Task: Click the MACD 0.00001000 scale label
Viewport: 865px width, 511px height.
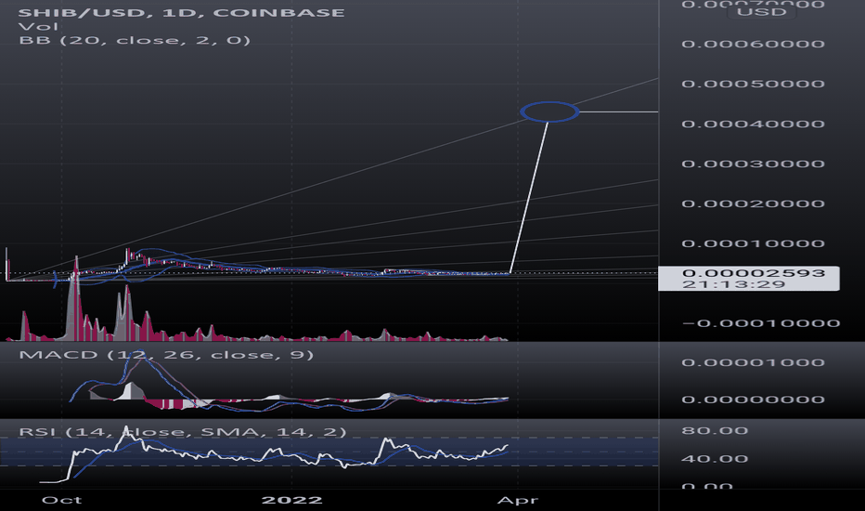Action: (x=753, y=363)
